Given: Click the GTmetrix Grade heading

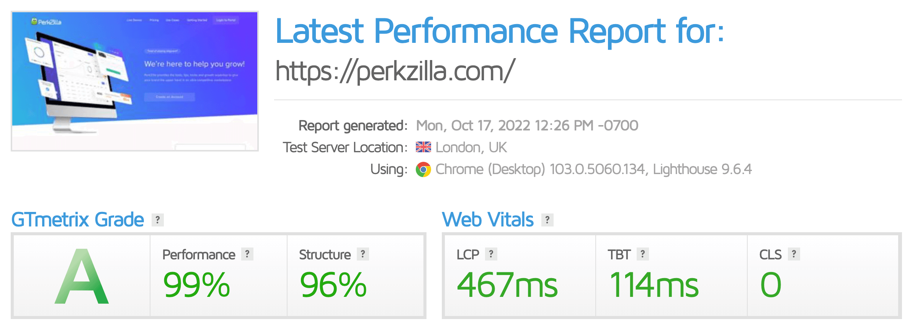Looking at the screenshot, I should click(x=78, y=220).
